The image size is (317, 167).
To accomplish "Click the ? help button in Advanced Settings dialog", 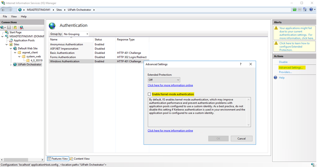I will tap(241, 64).
